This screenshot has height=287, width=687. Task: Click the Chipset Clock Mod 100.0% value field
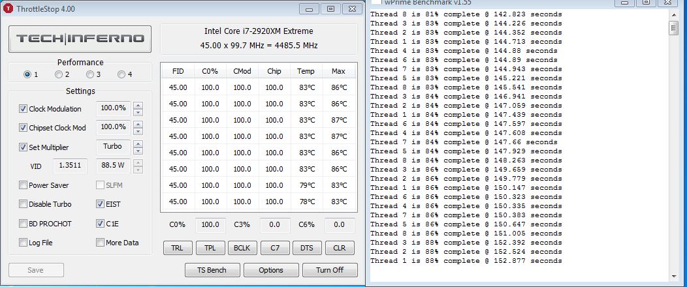click(113, 127)
